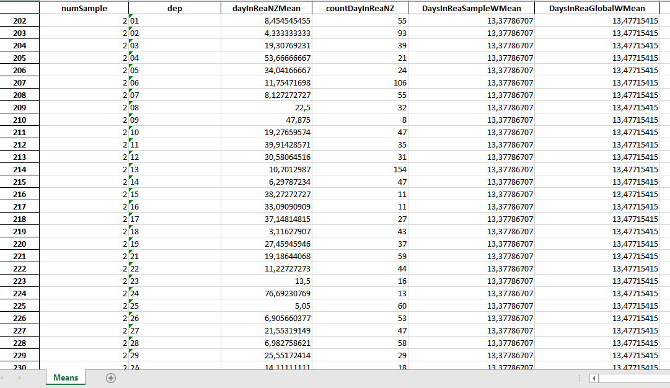Click 13,37786707 cell in row 212
The image size is (670, 388).
(471, 145)
